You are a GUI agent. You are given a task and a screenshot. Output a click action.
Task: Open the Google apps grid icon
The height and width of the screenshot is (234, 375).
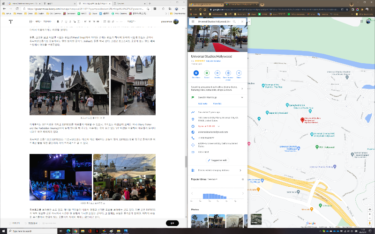coord(361,21)
